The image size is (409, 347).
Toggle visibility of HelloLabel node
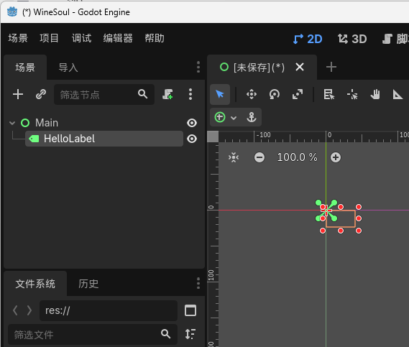click(x=192, y=139)
